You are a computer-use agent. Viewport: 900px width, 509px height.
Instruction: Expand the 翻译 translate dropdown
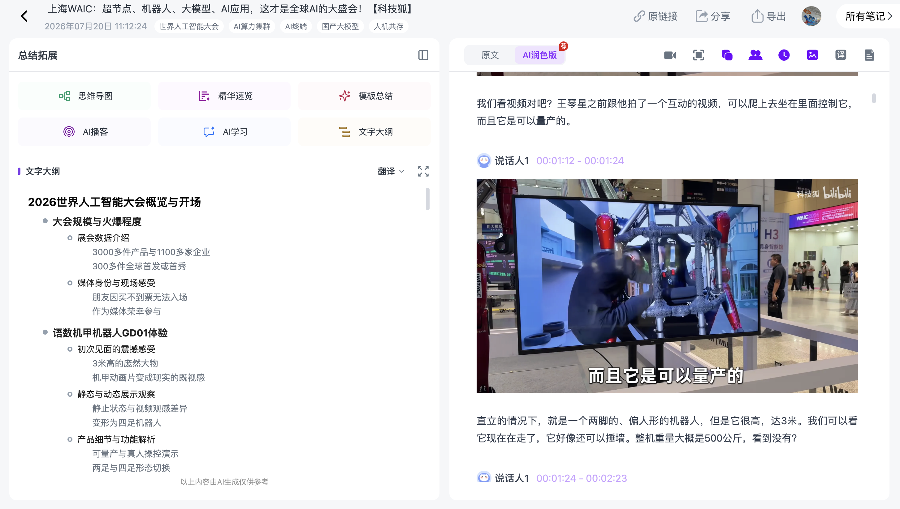coord(391,171)
